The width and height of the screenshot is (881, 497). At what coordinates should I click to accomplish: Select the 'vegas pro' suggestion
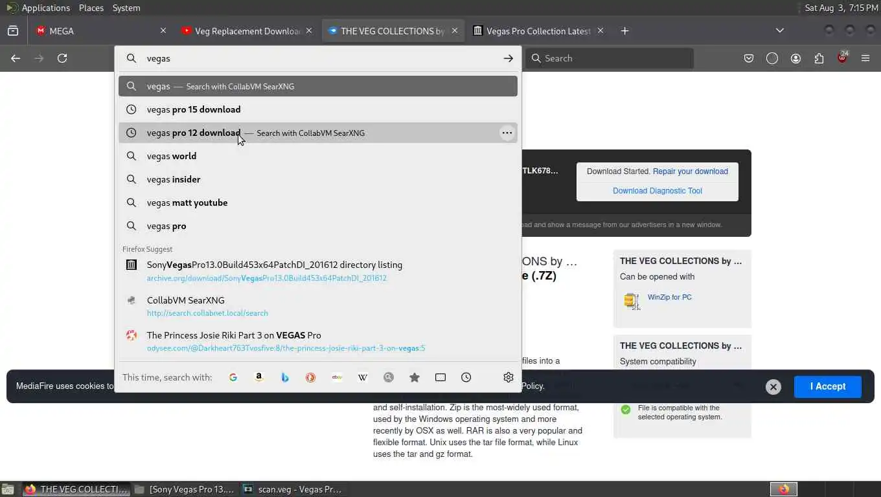click(x=318, y=226)
